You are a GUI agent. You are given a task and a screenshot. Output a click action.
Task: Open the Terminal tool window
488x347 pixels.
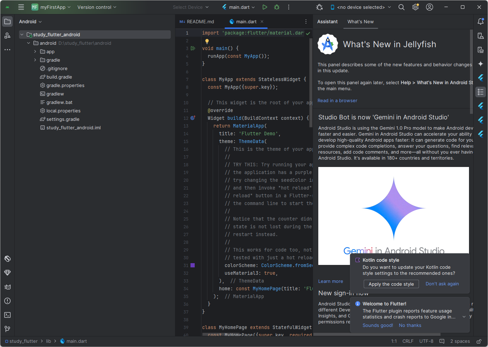7,315
